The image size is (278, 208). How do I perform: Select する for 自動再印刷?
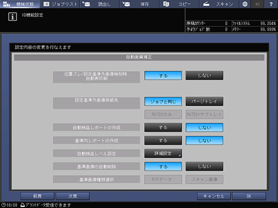click(x=163, y=76)
